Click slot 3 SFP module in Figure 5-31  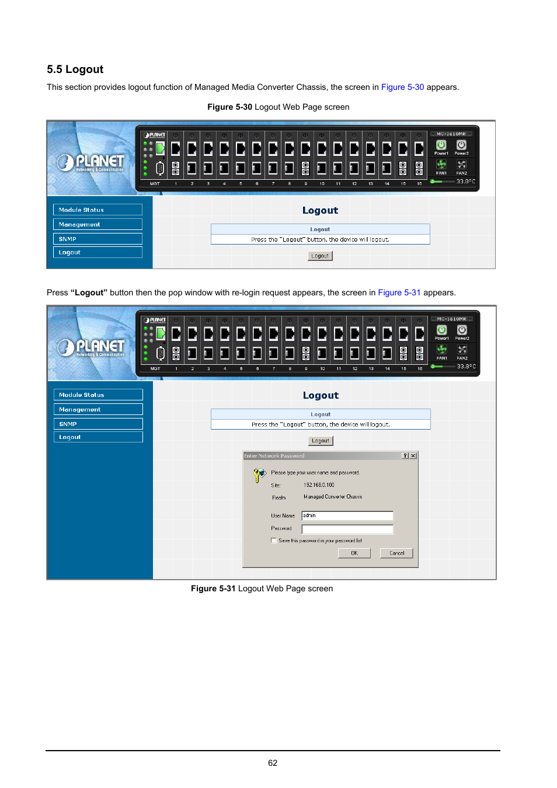click(x=208, y=354)
